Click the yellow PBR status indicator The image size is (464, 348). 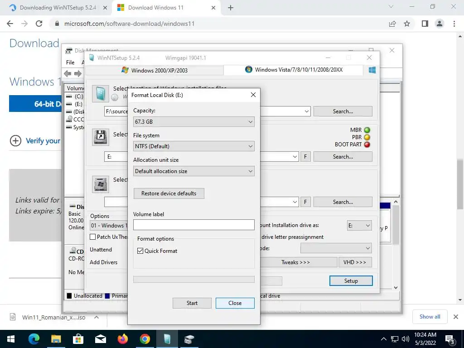[367, 137]
